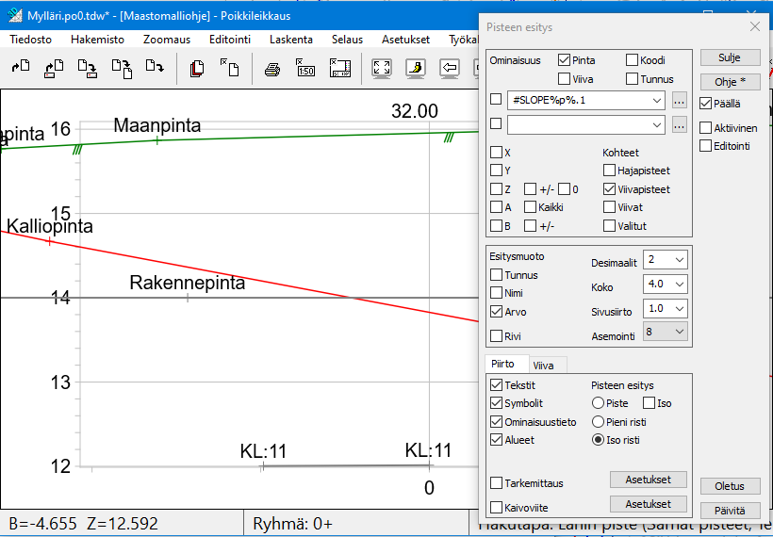The height and width of the screenshot is (537, 773).
Task: Click the printer icon in the toolbar
Action: pos(271,68)
